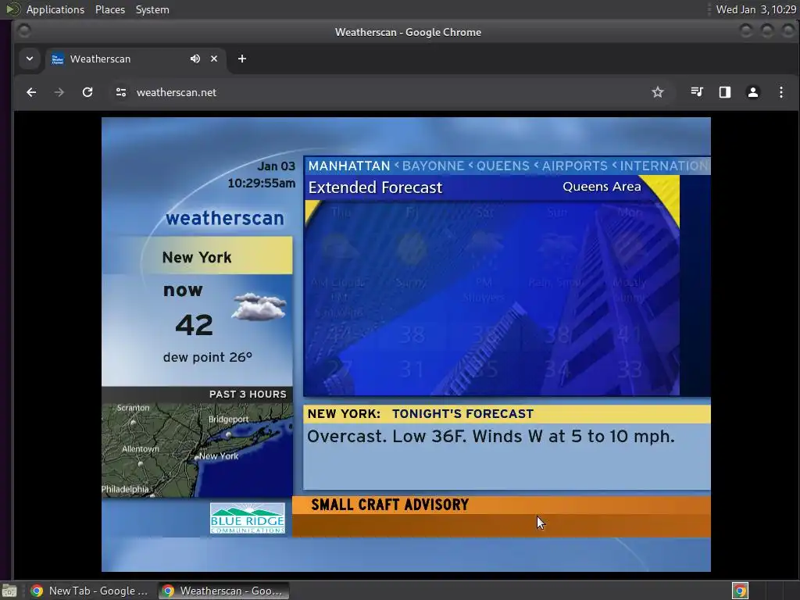Select the BAYONNE location tab

(433, 166)
